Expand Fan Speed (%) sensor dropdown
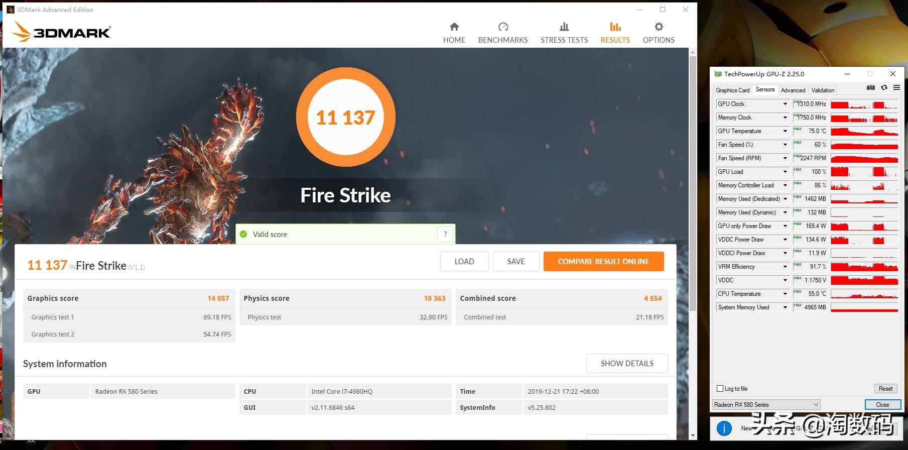 pyautogui.click(x=785, y=145)
